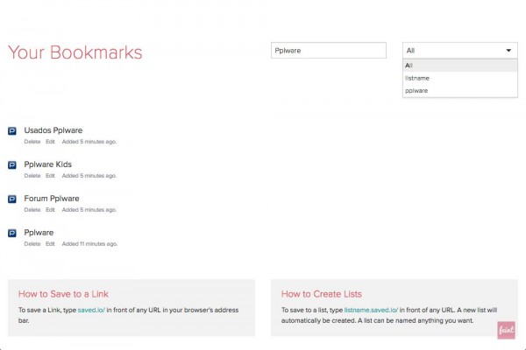Image resolution: width=526 pixels, height=350 pixels.
Task: Choose 'listname' from the list dropdown
Action: coord(460,79)
